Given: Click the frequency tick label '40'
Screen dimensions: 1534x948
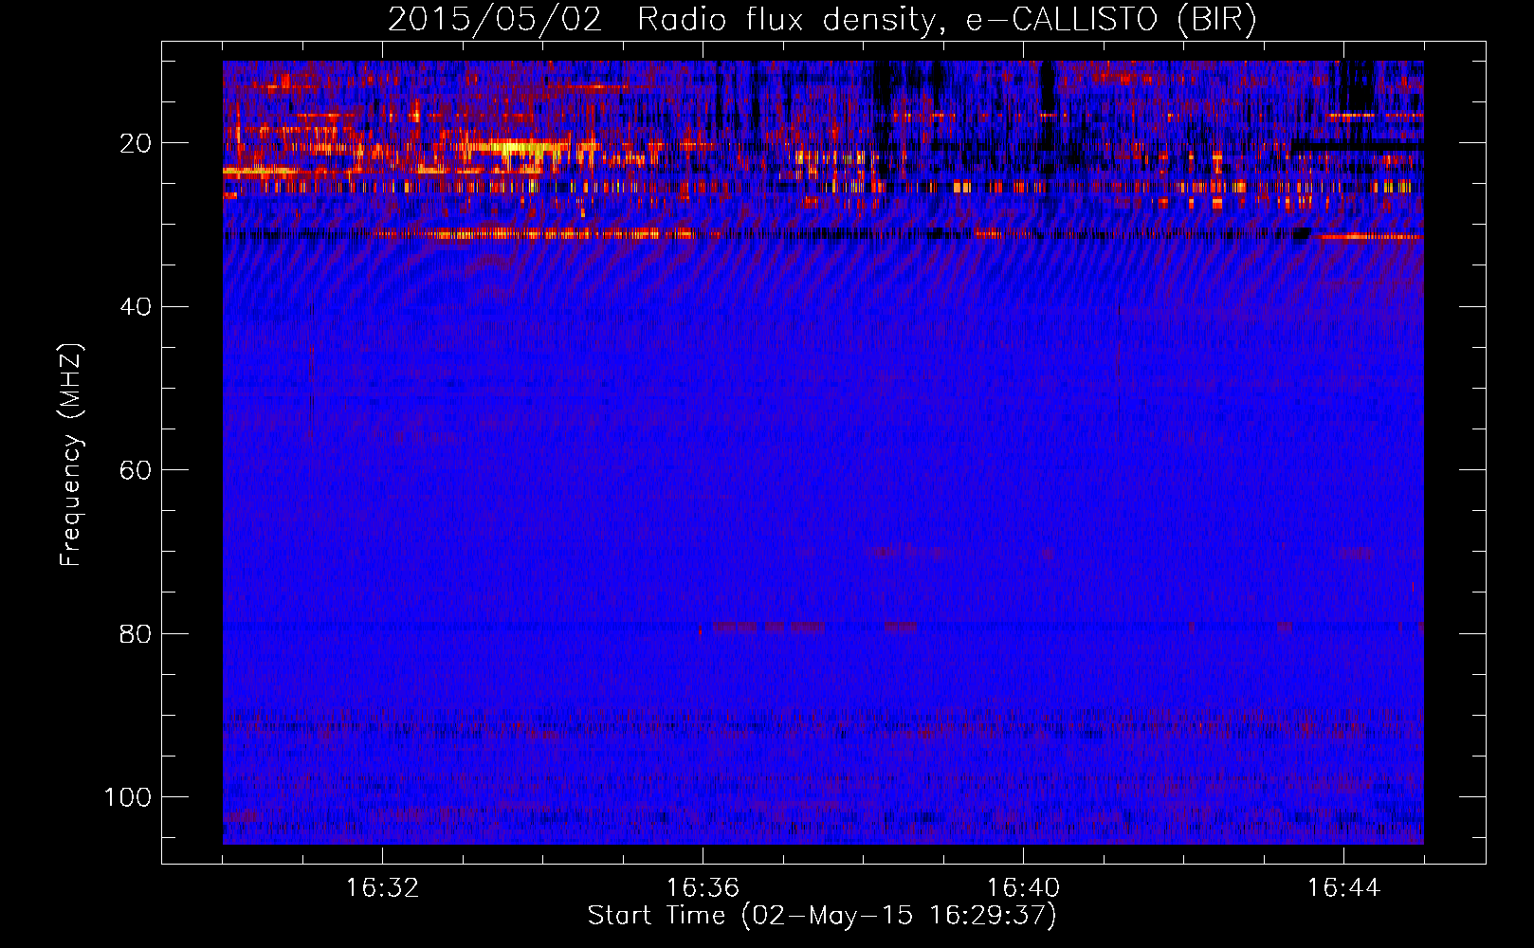Looking at the screenshot, I should [136, 306].
